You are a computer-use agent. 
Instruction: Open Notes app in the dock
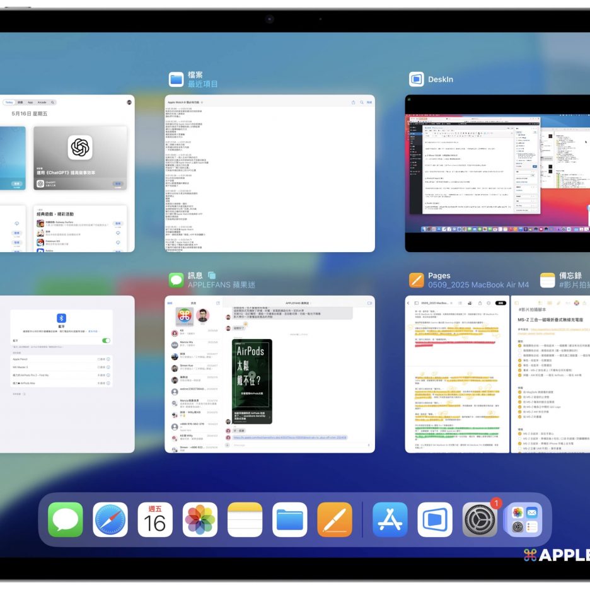click(x=245, y=519)
